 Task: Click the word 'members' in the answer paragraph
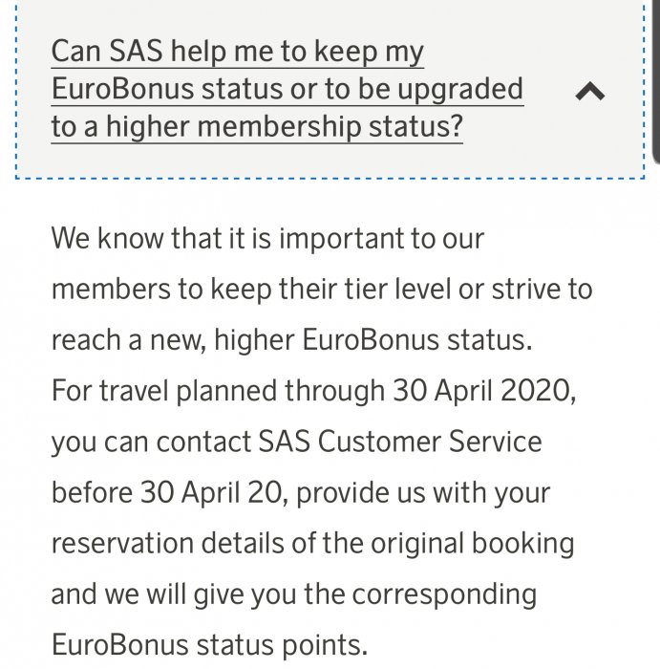click(111, 289)
